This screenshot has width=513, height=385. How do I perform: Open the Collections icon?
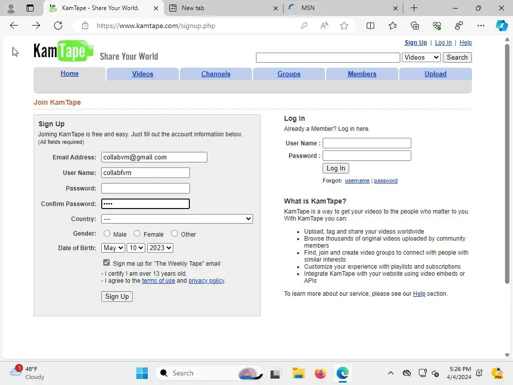[414, 26]
